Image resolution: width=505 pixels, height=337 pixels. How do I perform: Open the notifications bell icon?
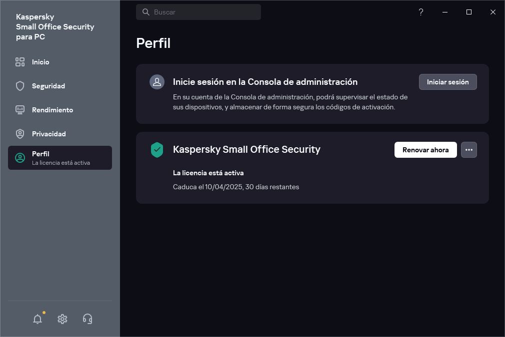click(37, 319)
